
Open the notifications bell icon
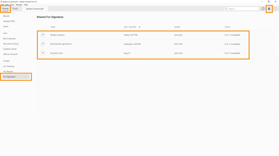[x=269, y=9]
